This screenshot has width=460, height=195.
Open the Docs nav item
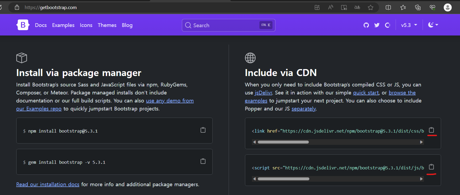tap(41, 25)
